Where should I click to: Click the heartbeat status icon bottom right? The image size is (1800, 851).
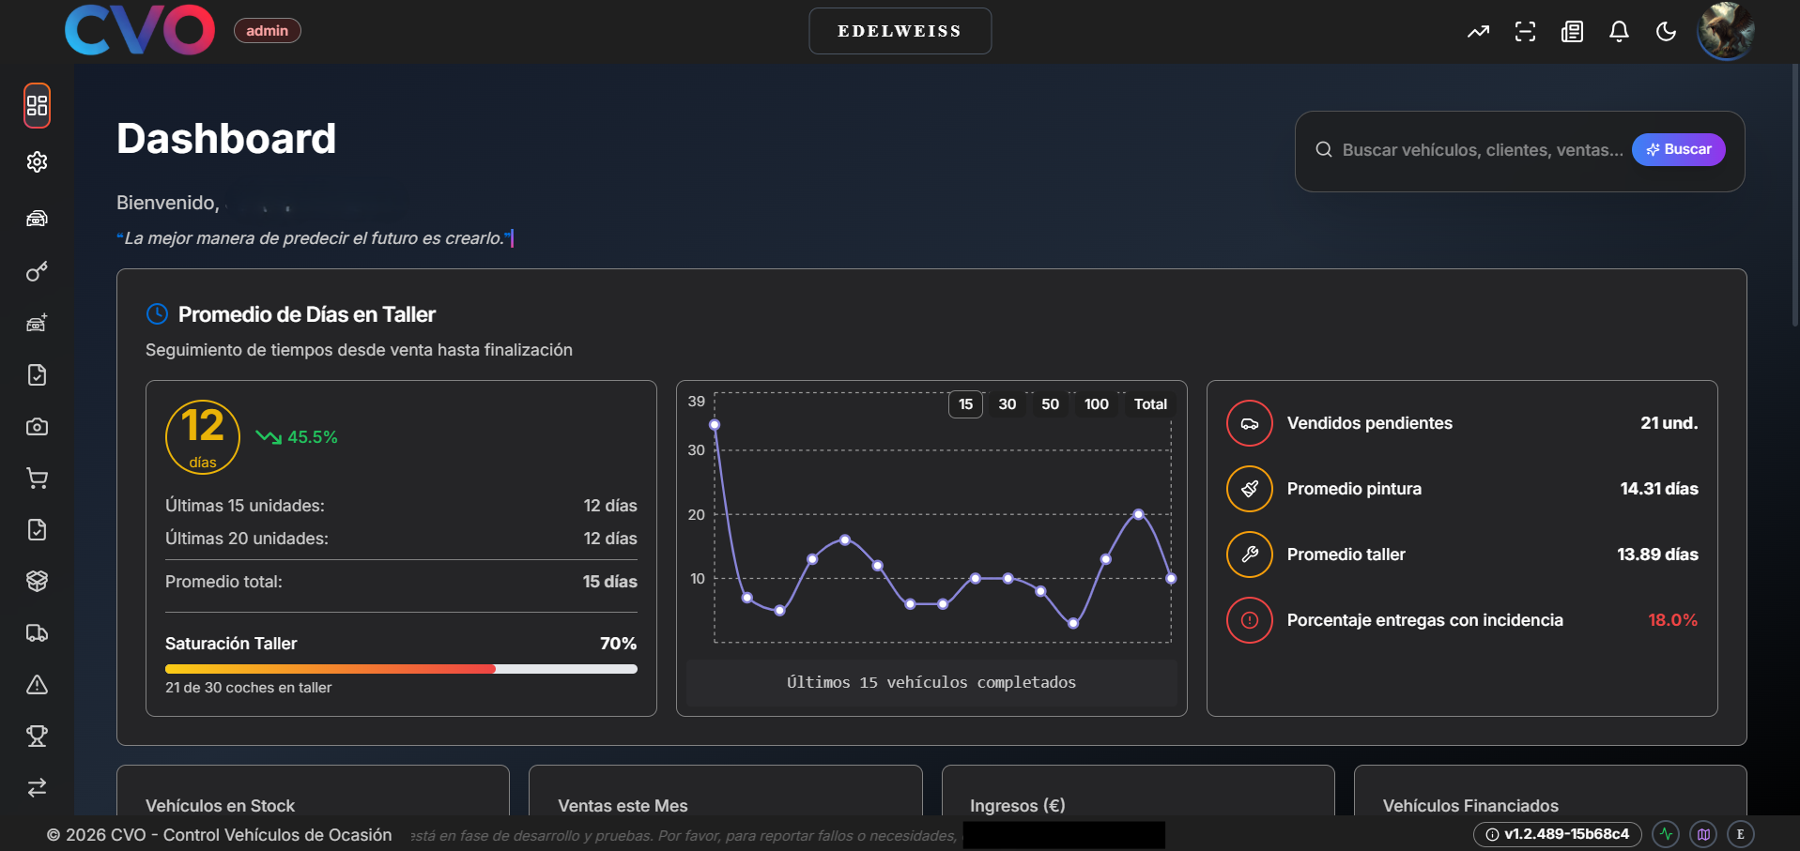[1666, 833]
